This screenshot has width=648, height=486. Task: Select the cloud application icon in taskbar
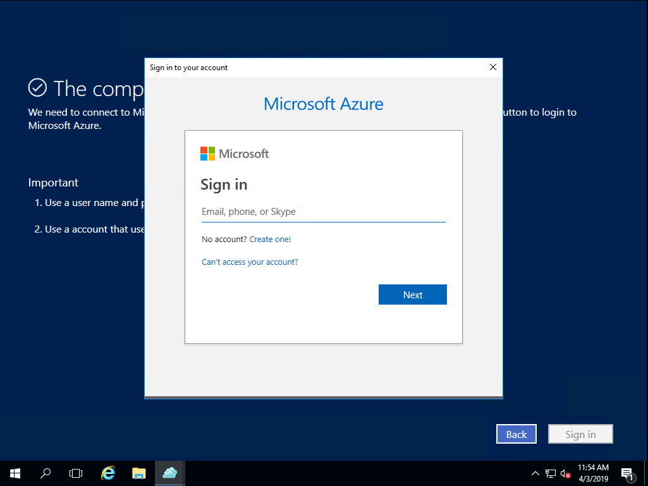[x=169, y=473]
